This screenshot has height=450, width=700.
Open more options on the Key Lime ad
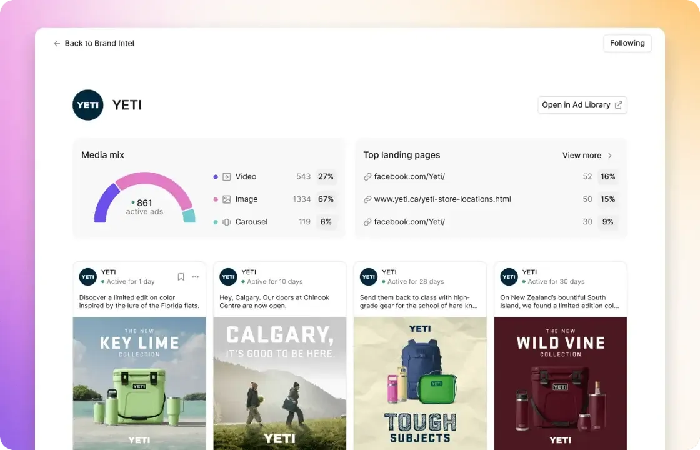pyautogui.click(x=195, y=277)
